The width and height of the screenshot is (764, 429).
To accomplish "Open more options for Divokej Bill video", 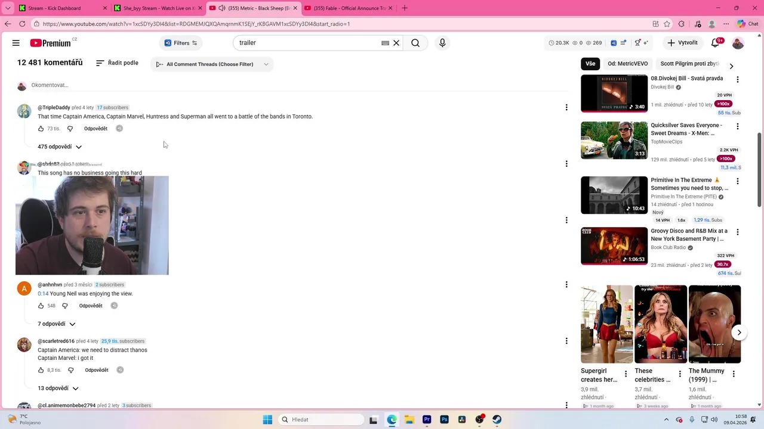I will (x=738, y=79).
